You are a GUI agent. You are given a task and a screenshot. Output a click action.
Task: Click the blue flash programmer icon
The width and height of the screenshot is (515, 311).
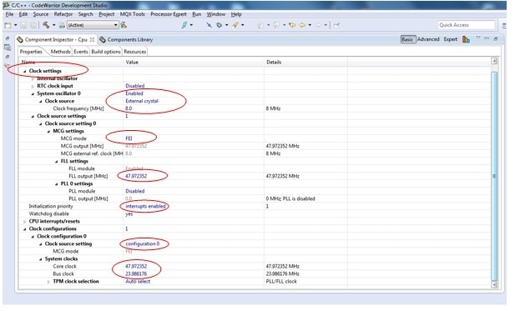click(184, 25)
